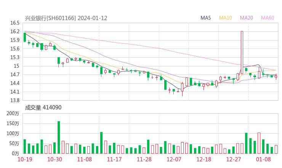This screenshot has width=282, height=168.
Task: Click the 12-27 date label
Action: tap(234, 159)
